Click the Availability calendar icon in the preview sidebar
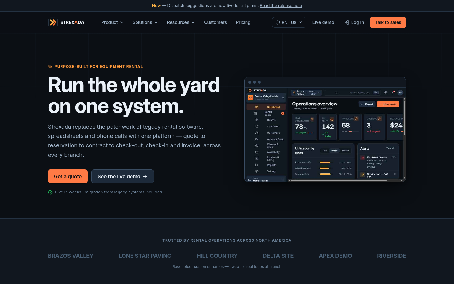The image size is (454, 284). (257, 152)
